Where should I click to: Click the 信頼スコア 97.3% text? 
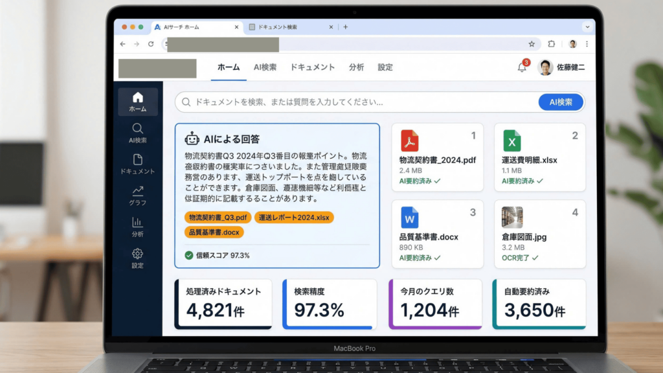pos(223,255)
